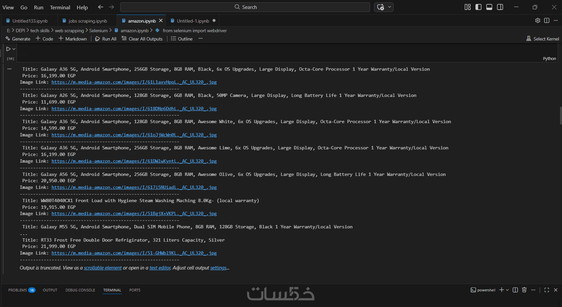Open notebook editor settings gear
The width and height of the screenshot is (562, 307).
(538, 21)
